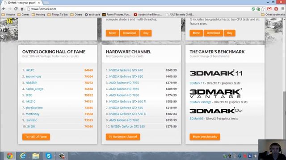Viewport: 286px width, 160px height.
Task: Click the 84669 score for HKEPC
Action: tap(88, 70)
